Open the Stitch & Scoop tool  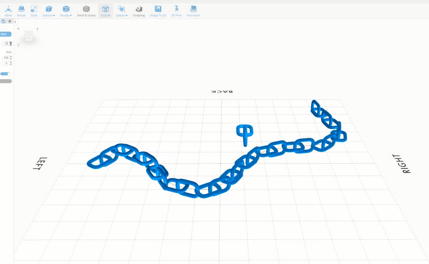point(86,9)
